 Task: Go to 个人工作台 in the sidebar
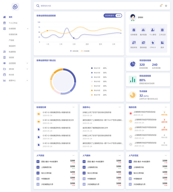coord(13,23)
